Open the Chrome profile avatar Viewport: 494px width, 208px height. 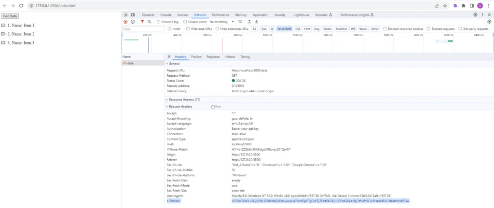point(480,6)
